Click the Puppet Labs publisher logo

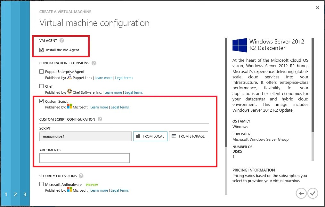pyautogui.click(x=70, y=77)
